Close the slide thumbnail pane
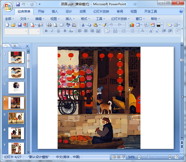 (x=27, y=46)
